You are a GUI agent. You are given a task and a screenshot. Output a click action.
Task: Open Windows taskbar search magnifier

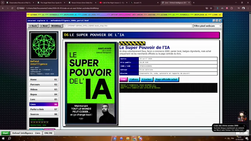[x=10, y=138]
